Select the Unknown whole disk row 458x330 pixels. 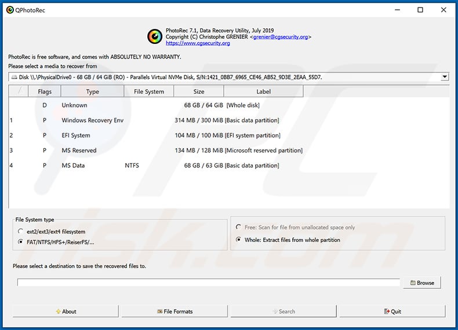point(229,105)
